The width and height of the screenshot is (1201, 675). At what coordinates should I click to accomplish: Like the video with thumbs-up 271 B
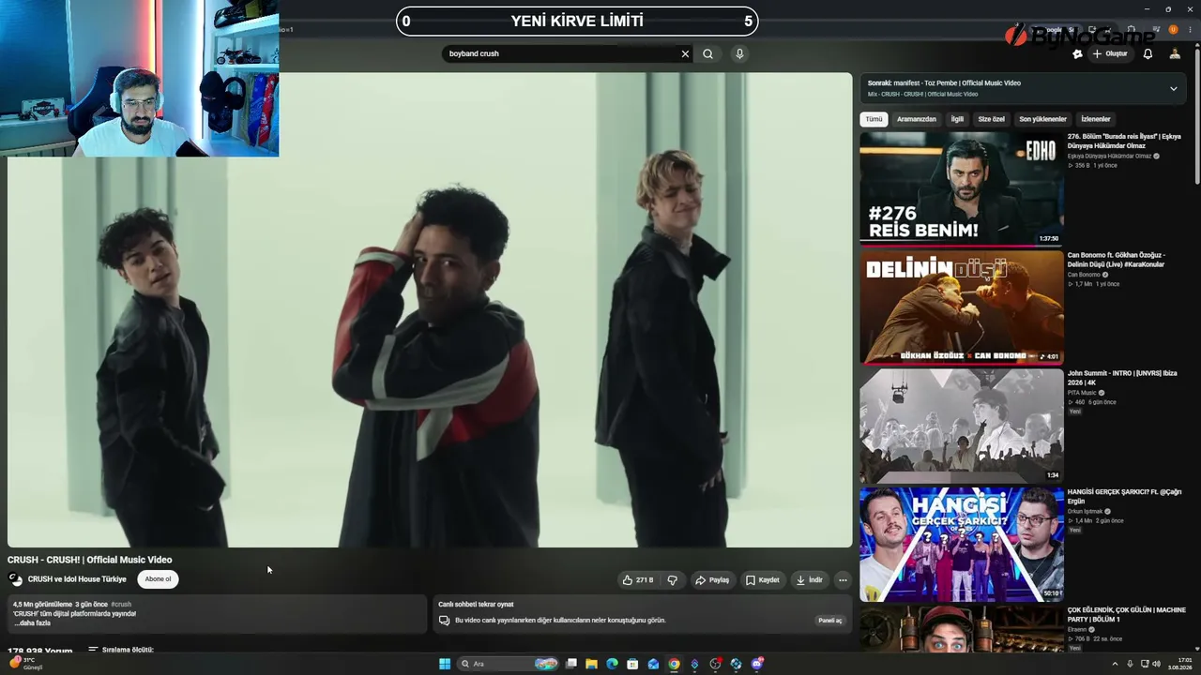638,580
